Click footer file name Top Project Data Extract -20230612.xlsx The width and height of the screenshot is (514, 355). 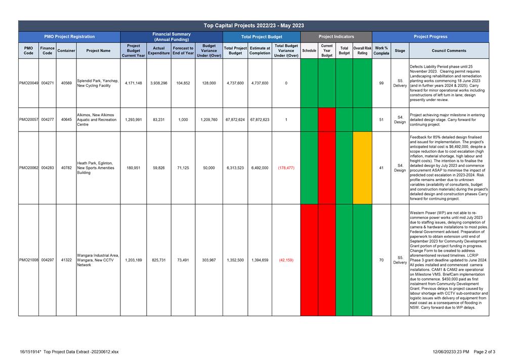click(x=81, y=352)
